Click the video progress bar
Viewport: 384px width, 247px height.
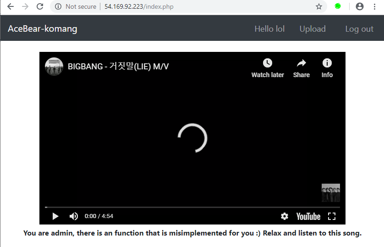(192, 207)
